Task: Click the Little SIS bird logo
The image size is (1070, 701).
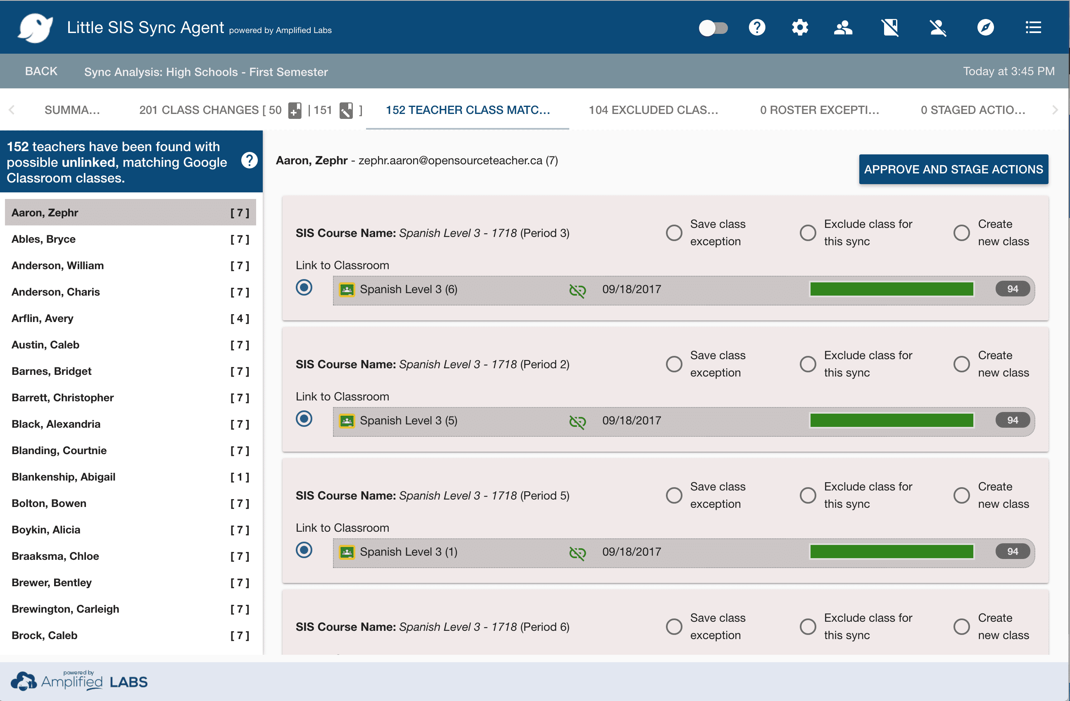Action: (x=35, y=28)
